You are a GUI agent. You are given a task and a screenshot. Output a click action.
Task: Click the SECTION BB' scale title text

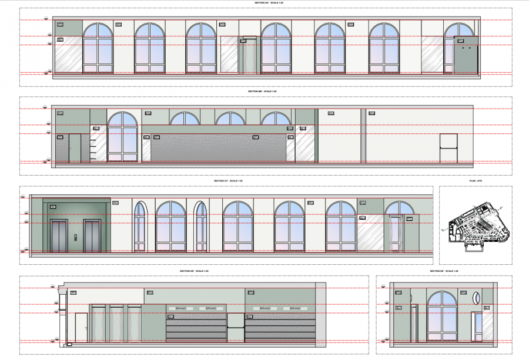click(x=262, y=92)
